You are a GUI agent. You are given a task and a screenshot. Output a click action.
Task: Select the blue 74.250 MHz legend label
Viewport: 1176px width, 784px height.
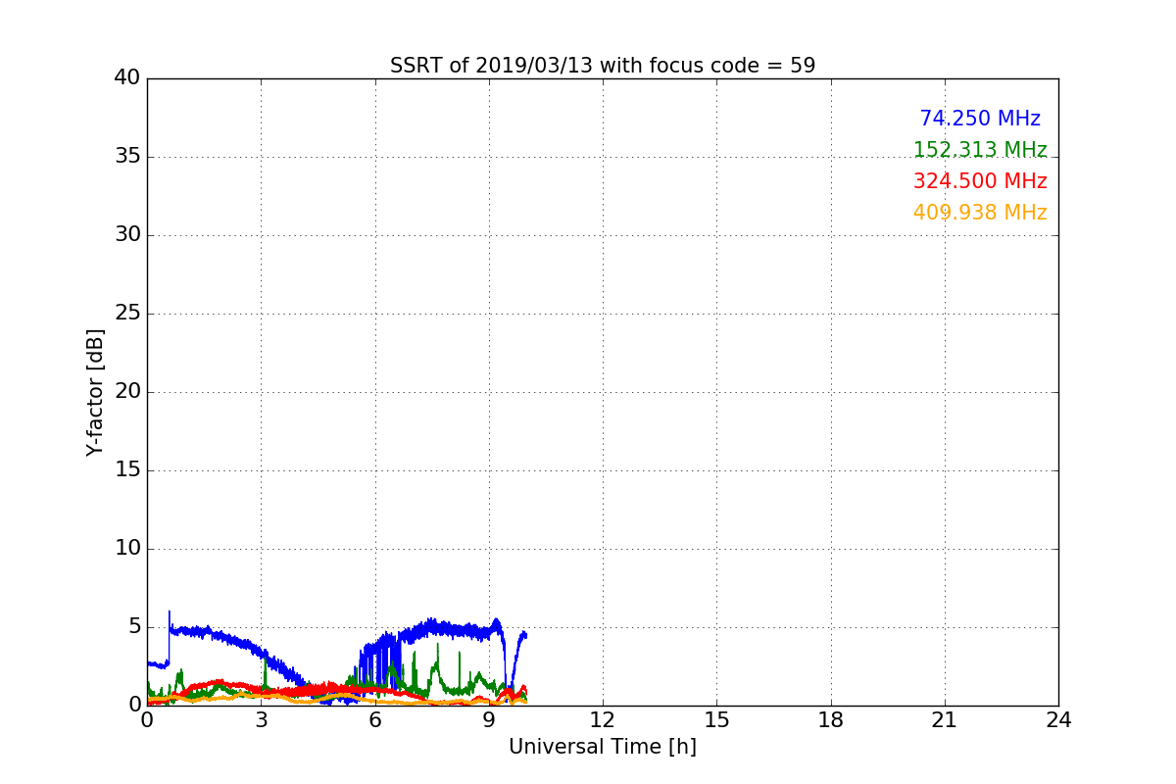coord(980,119)
